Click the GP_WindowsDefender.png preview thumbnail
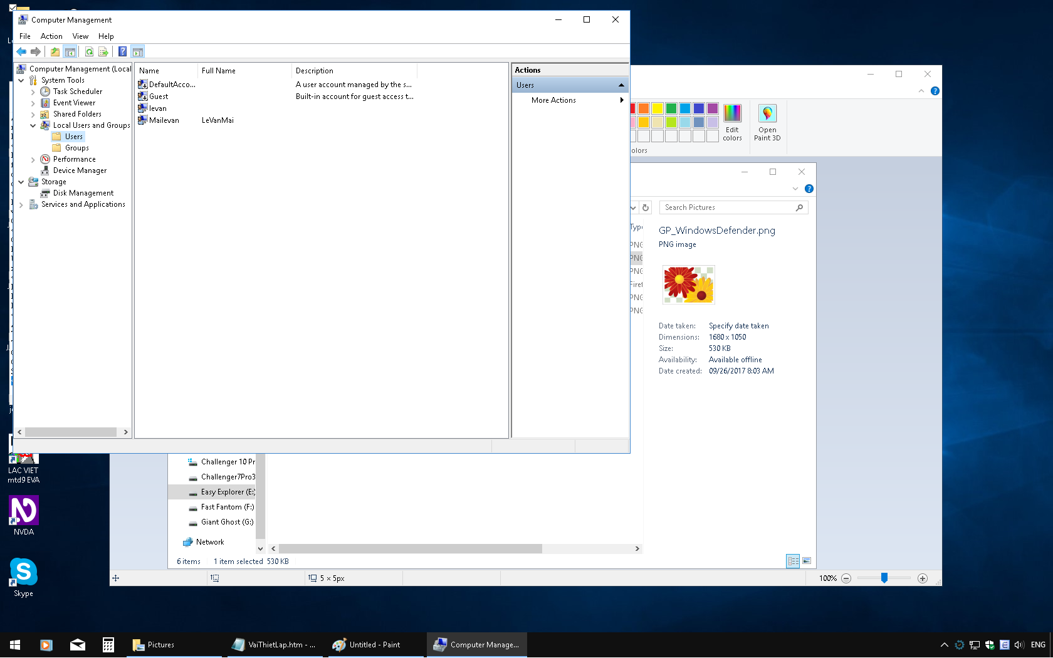 pyautogui.click(x=688, y=285)
